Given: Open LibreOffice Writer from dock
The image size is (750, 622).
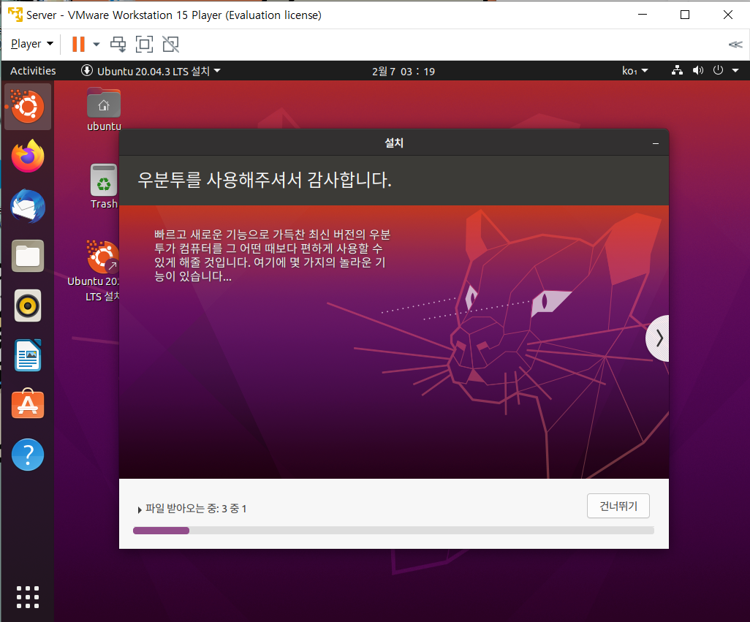Looking at the screenshot, I should point(28,355).
